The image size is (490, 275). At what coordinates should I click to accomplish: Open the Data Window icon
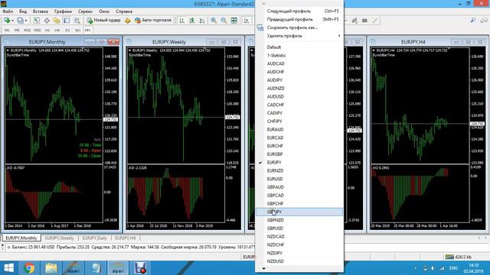point(47,21)
